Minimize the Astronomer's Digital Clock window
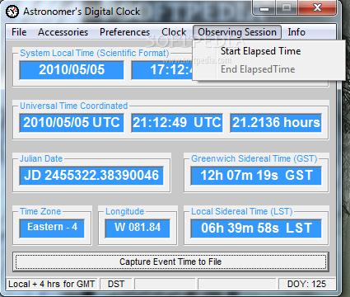350x297 pixels. pos(264,8)
